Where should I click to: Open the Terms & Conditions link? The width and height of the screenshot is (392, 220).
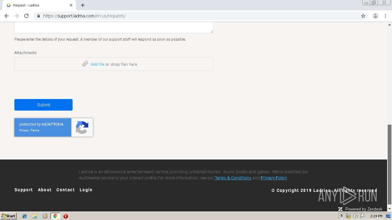click(x=232, y=178)
